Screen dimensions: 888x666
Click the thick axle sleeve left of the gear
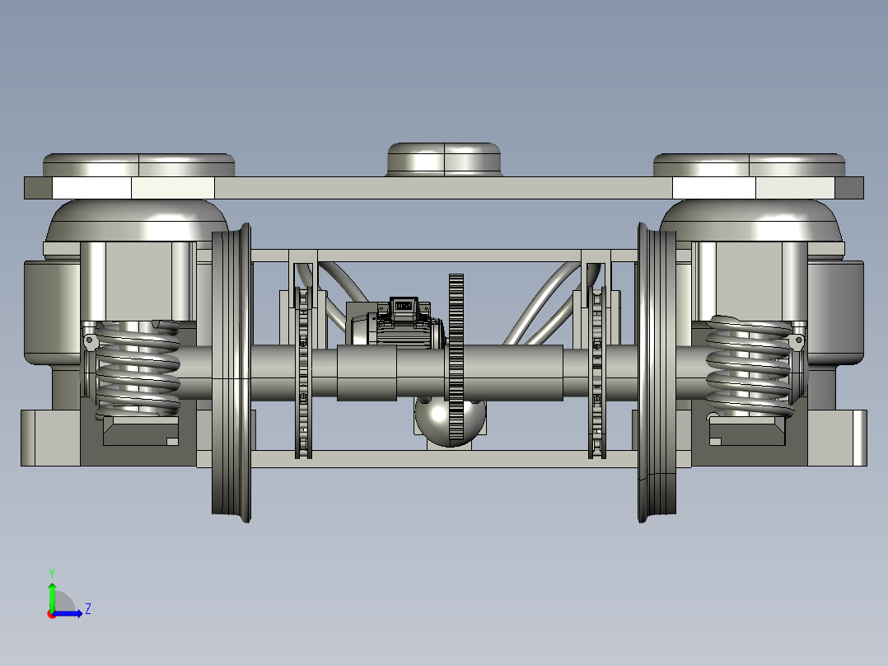point(367,373)
